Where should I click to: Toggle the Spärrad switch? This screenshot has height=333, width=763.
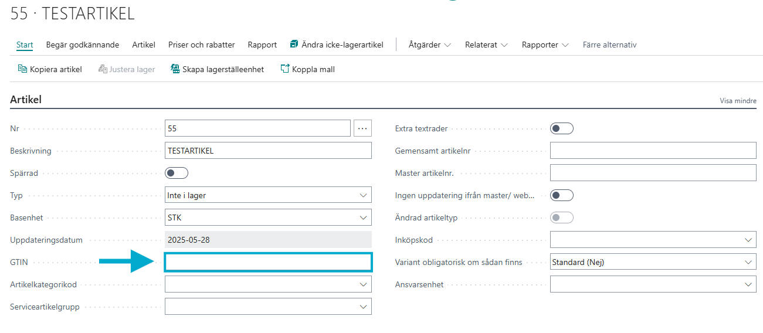point(177,173)
